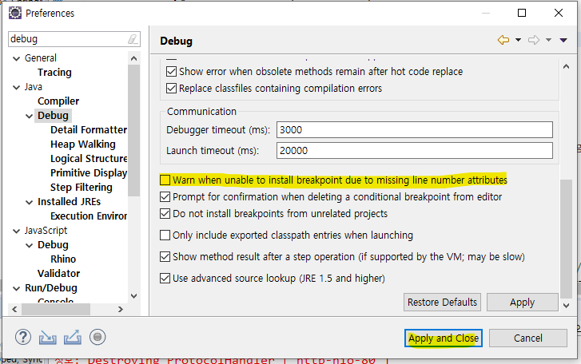
Task: Click the Debug page scroll up arrow
Action: (566, 66)
